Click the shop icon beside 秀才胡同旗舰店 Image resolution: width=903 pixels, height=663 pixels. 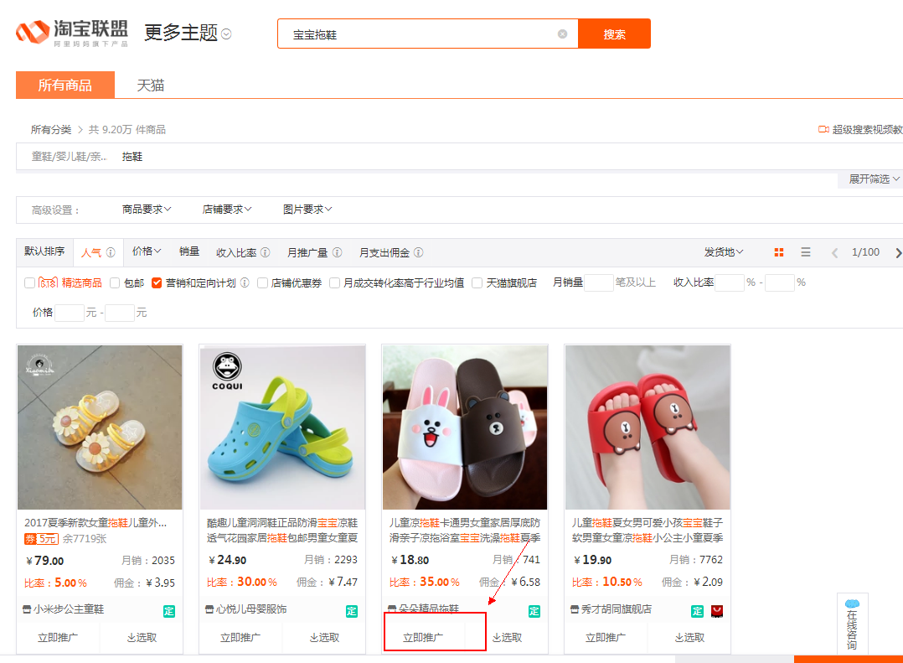pos(574,609)
